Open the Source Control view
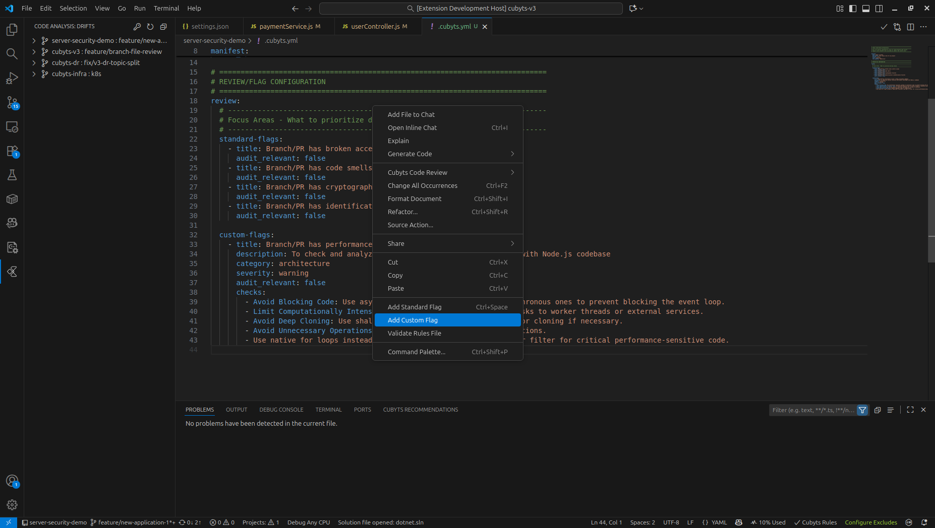The height and width of the screenshot is (528, 935). pyautogui.click(x=12, y=103)
